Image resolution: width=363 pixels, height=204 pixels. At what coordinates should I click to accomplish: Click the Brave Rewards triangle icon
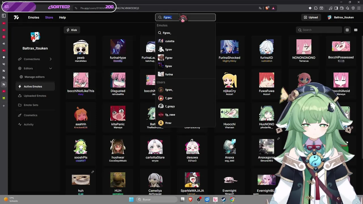tap(273, 8)
